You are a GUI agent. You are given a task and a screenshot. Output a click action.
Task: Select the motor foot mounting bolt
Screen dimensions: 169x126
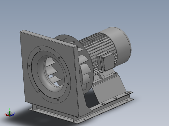pyautogui.click(x=114, y=73)
